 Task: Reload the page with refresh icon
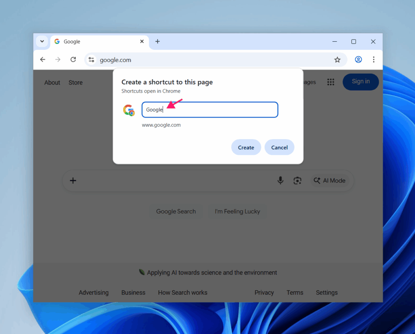(73, 60)
